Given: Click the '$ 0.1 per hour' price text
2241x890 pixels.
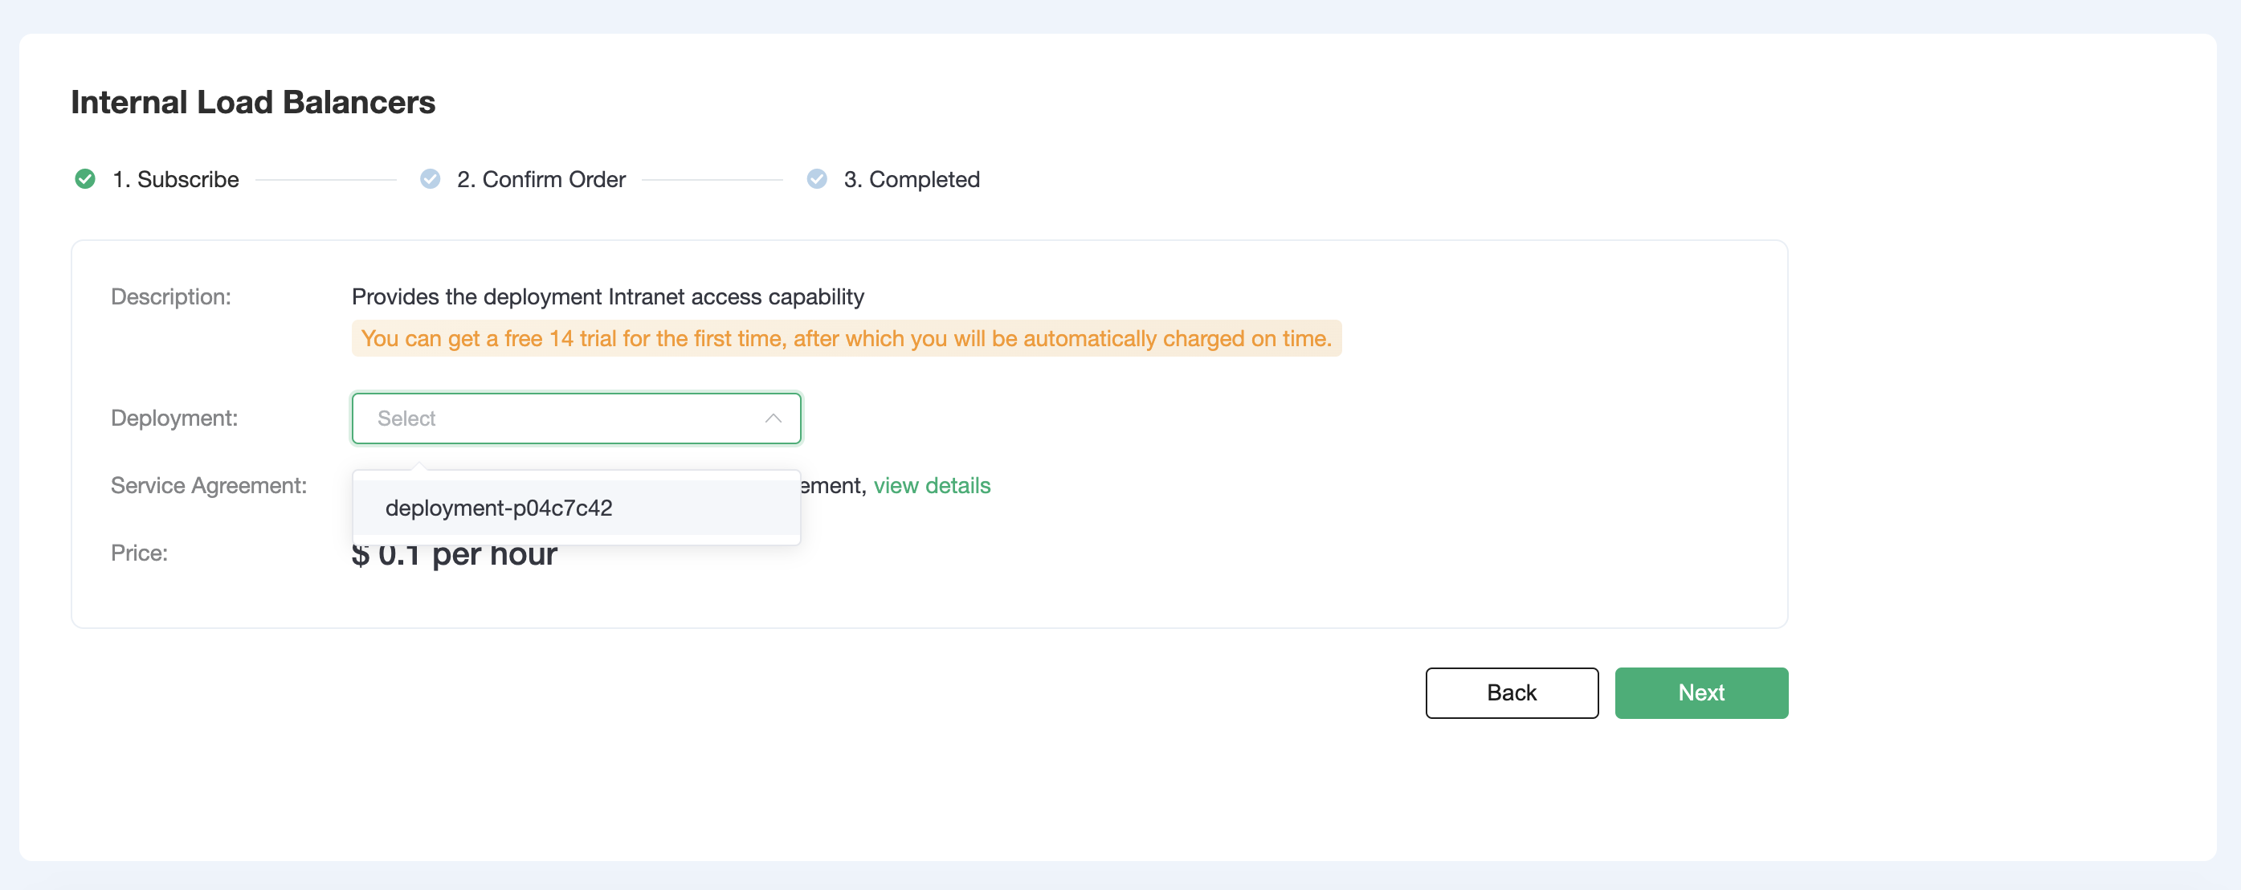Looking at the screenshot, I should [x=454, y=557].
